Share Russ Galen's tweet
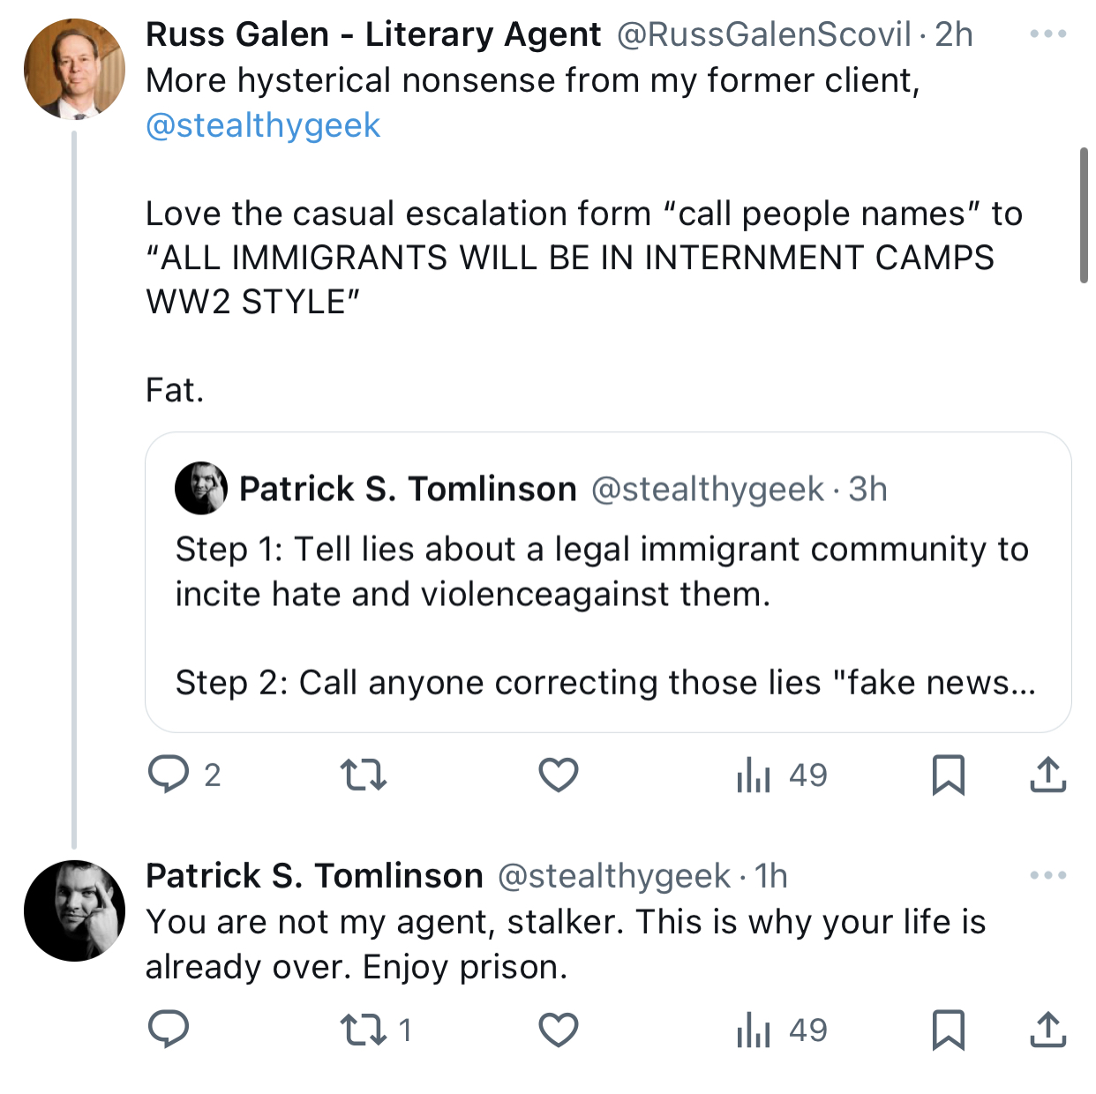1096x1094 pixels. [x=1048, y=775]
